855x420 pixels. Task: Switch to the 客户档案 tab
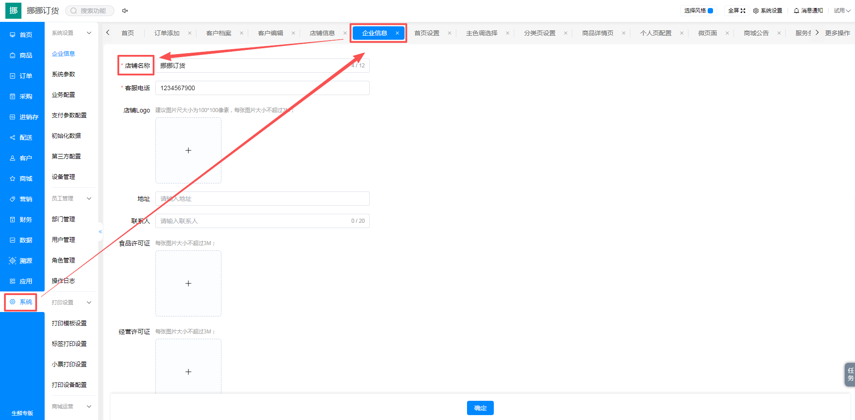(219, 33)
